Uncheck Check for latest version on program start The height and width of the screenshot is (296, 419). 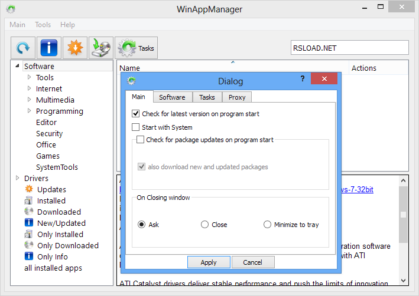136,114
